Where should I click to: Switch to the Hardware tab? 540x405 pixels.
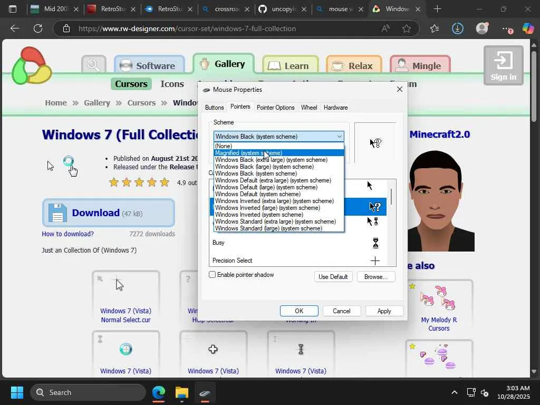point(335,108)
